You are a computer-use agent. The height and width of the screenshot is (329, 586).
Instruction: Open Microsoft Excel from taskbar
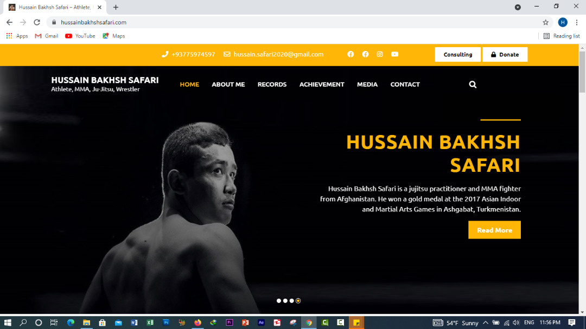click(150, 322)
